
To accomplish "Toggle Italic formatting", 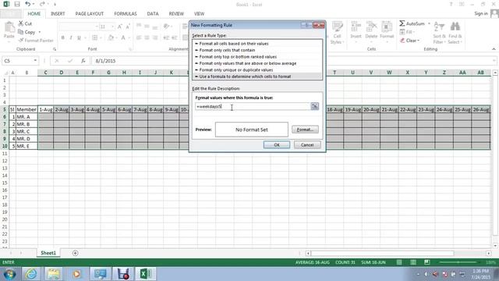I will pos(71,37).
